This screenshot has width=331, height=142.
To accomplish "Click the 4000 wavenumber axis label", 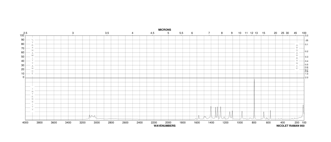I will pos(25,123).
